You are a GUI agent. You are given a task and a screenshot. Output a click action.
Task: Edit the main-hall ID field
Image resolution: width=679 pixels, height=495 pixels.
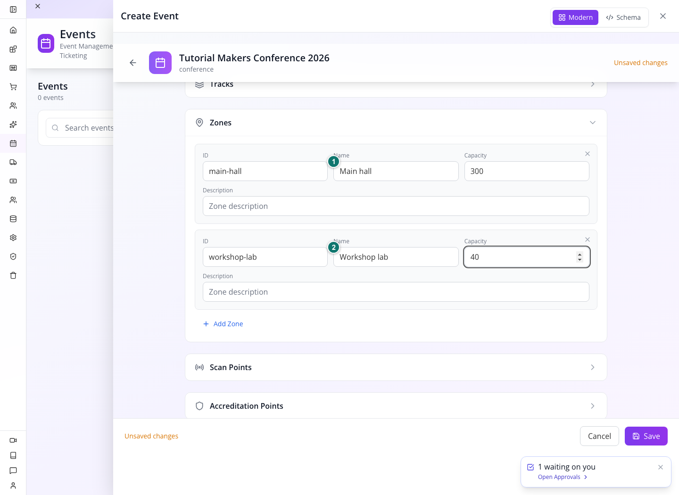tap(265, 171)
